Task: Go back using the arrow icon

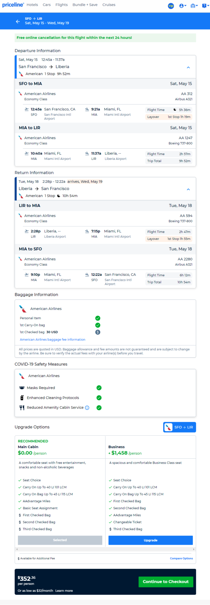Action: point(18,21)
